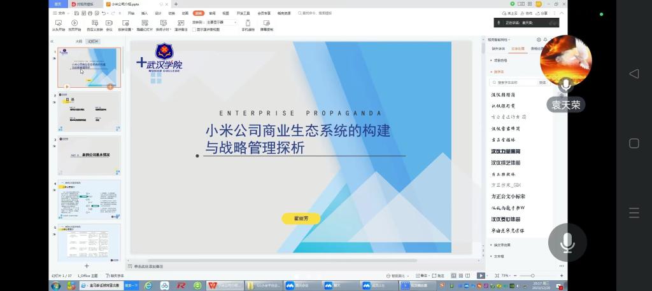The height and width of the screenshot is (291, 652).
Task: Click the 手机遥控 phone remote icon
Action: (x=248, y=24)
